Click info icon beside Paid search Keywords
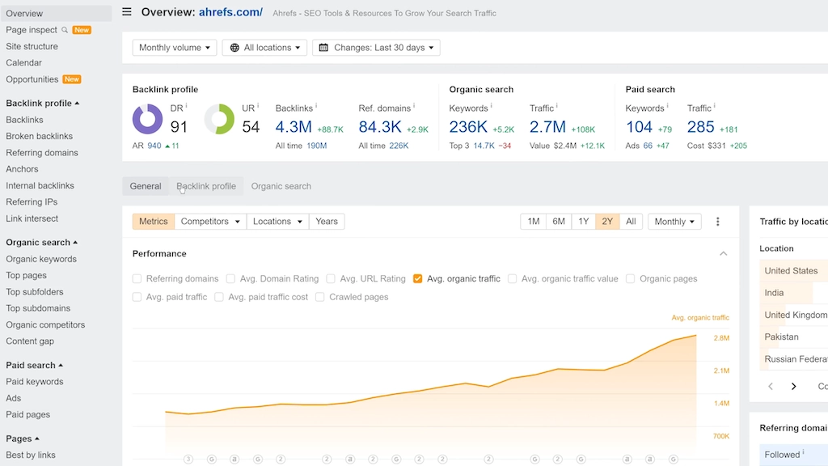This screenshot has height=466, width=828. [667, 106]
